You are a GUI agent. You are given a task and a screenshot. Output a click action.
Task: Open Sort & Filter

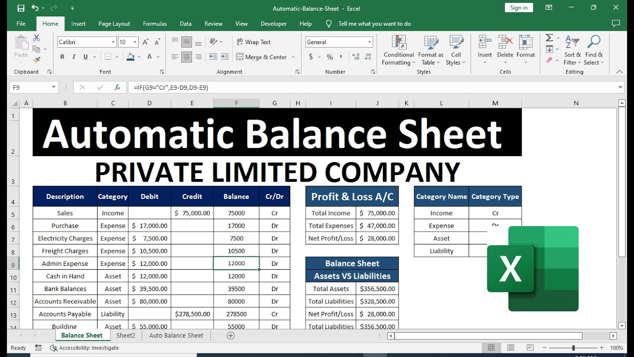(x=573, y=50)
